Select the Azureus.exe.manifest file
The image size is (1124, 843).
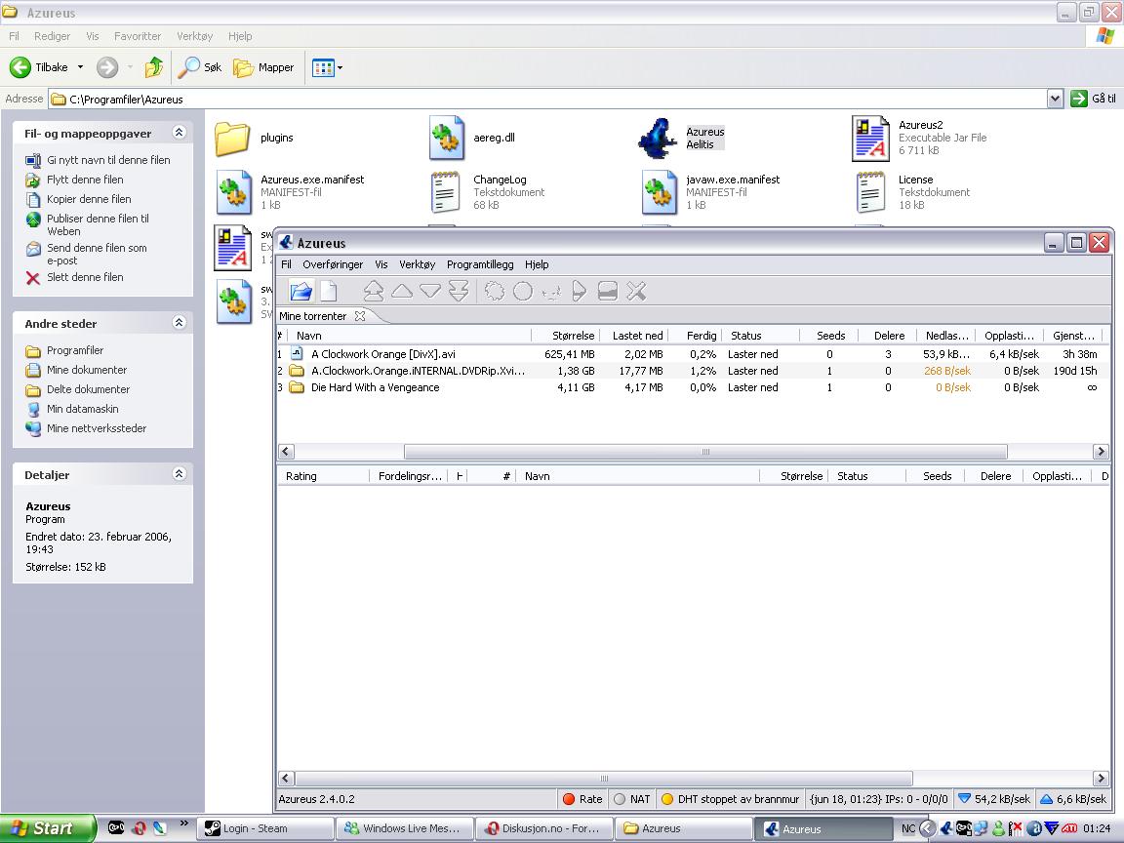(291, 192)
